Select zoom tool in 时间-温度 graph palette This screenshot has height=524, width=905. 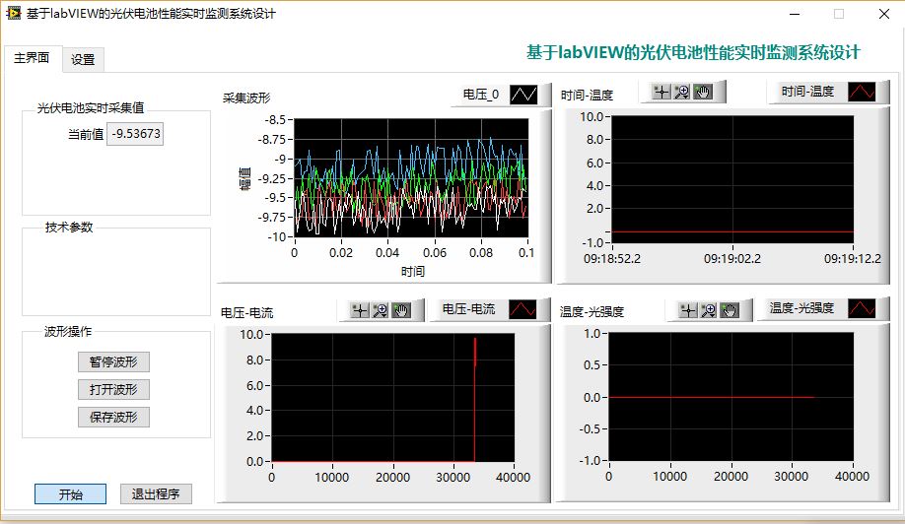682,92
